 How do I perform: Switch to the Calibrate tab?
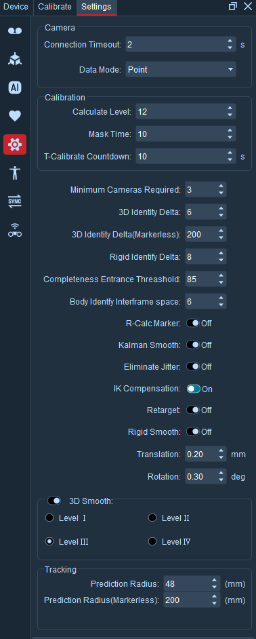[x=55, y=7]
